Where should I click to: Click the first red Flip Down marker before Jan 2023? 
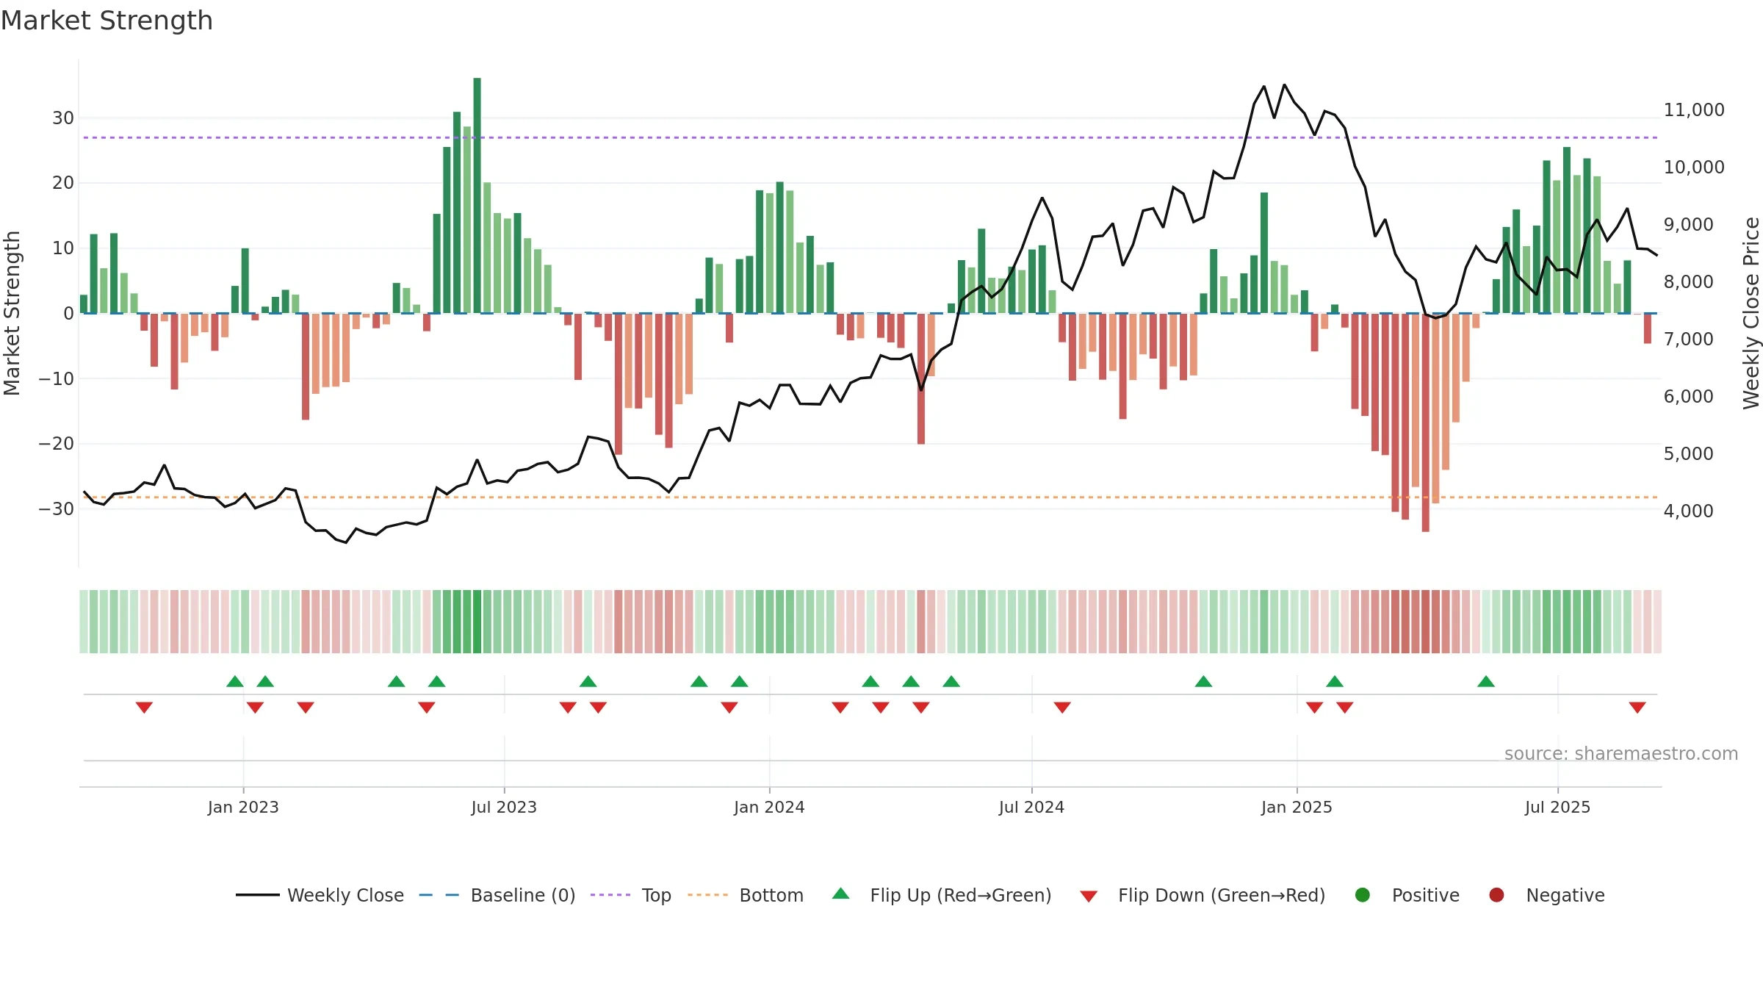pos(144,707)
